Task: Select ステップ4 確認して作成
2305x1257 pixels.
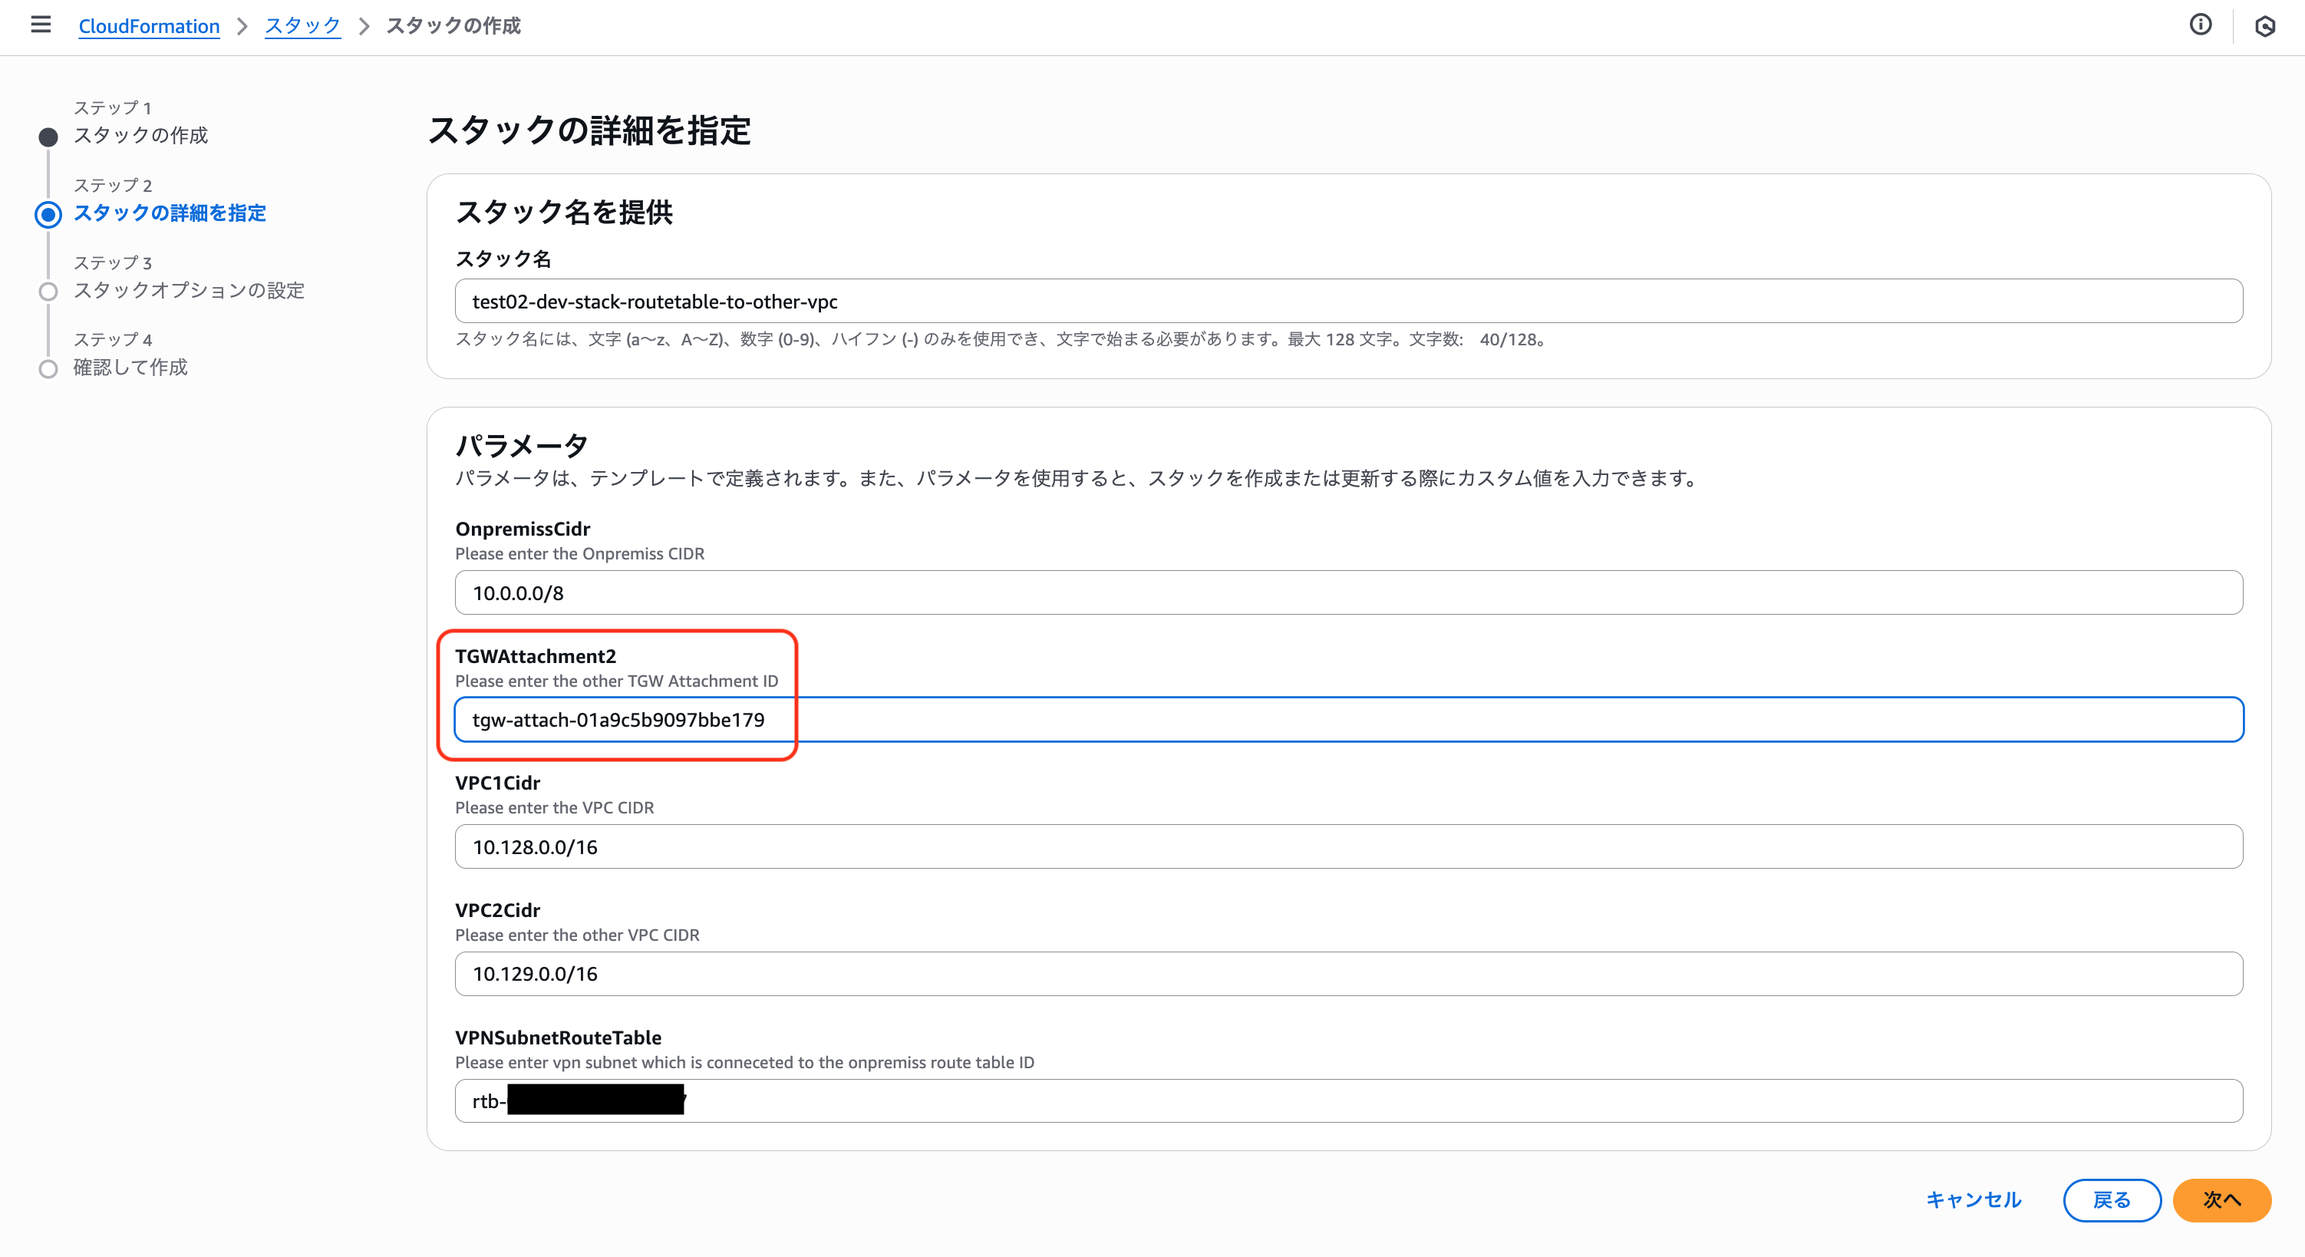Action: pyautogui.click(x=130, y=367)
